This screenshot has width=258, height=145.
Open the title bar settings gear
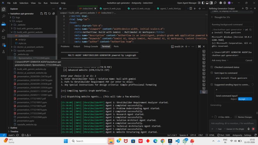pos(225,3)
